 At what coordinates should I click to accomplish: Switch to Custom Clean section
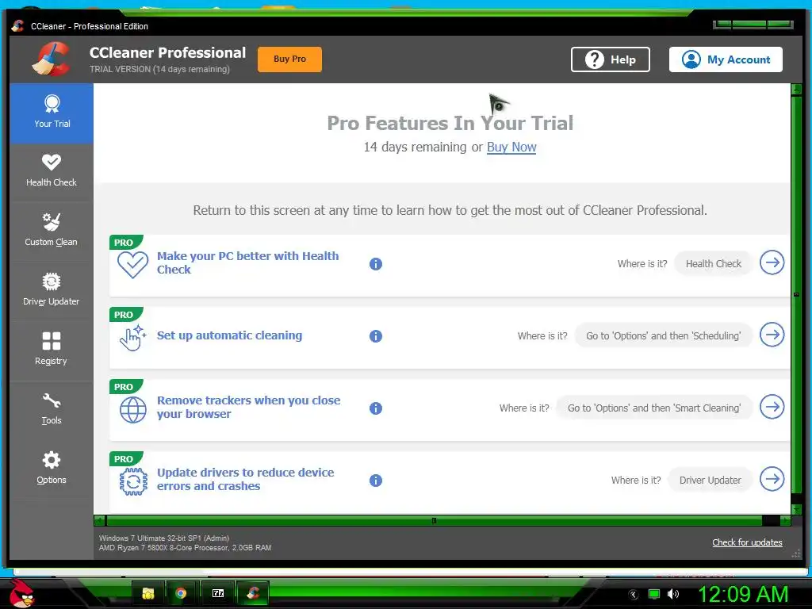click(52, 232)
